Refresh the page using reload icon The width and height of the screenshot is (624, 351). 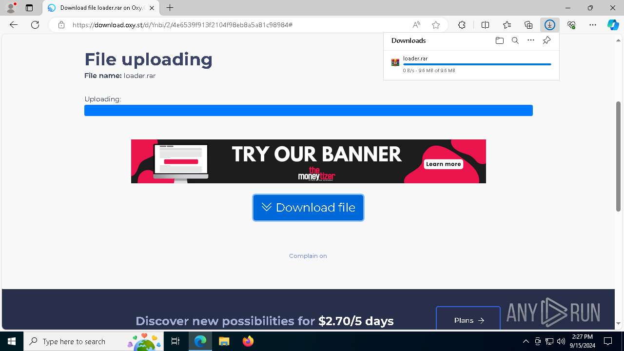[35, 25]
